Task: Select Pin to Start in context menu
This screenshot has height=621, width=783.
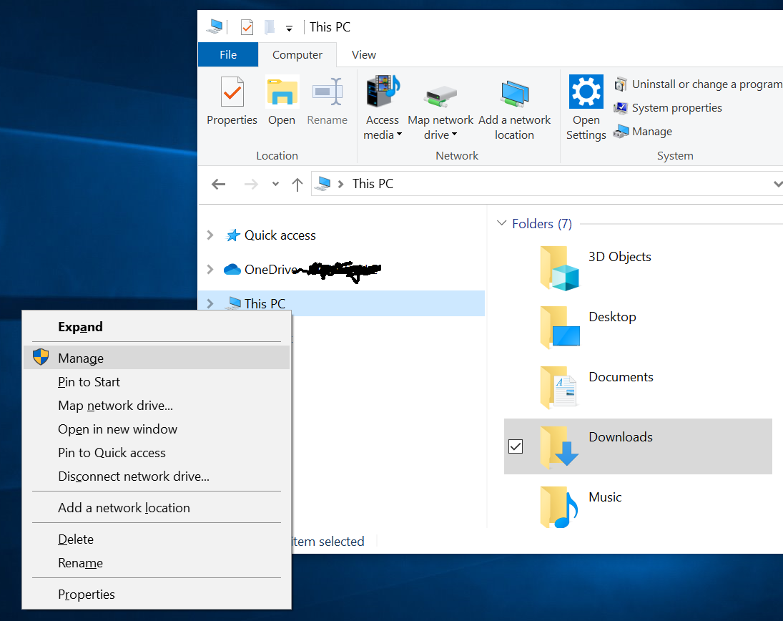Action: (89, 382)
